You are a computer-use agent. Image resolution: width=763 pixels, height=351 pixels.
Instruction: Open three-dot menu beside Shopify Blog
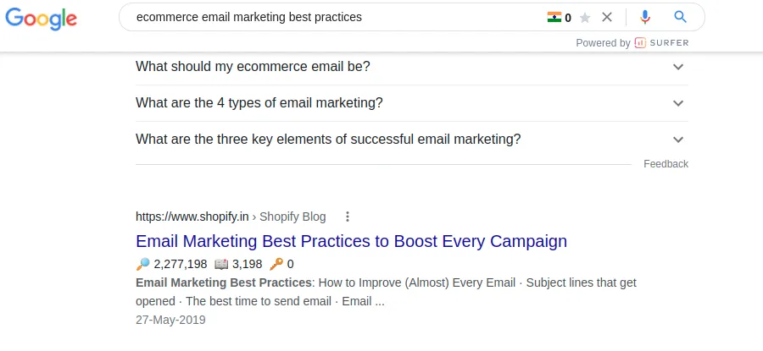[347, 217]
